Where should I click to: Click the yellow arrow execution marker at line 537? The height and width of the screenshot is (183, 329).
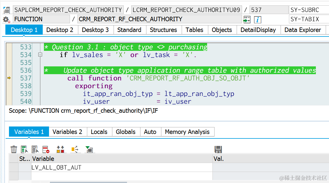click(9, 78)
